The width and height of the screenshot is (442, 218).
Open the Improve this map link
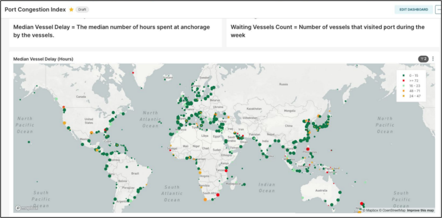coord(420,210)
